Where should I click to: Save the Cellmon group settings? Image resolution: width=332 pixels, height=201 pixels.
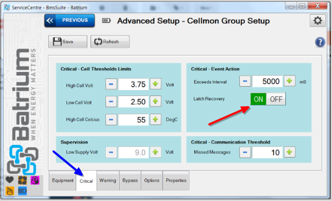(x=67, y=42)
